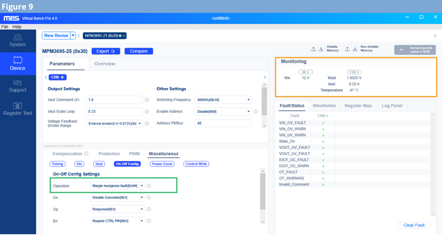Click the upload arrow icon for Volatile Memory
This screenshot has height=249, width=442.
(x=313, y=49)
